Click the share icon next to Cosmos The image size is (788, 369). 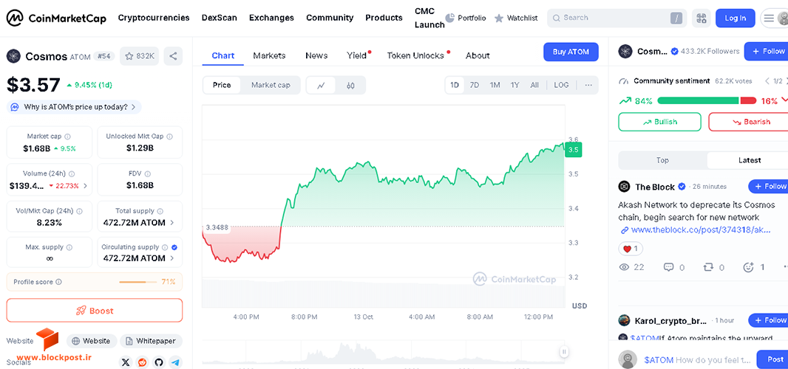pos(174,56)
